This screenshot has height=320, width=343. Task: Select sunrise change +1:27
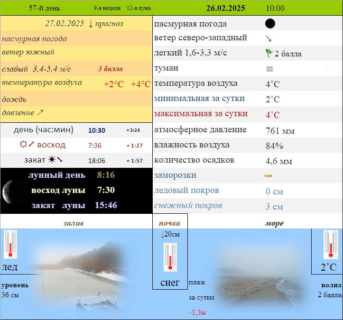[135, 146]
